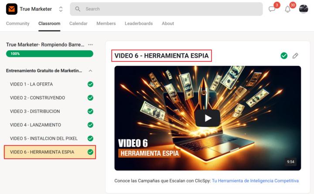Toggle completion check for VIDEO 1
This screenshot has height=194, width=314.
pyautogui.click(x=91, y=84)
